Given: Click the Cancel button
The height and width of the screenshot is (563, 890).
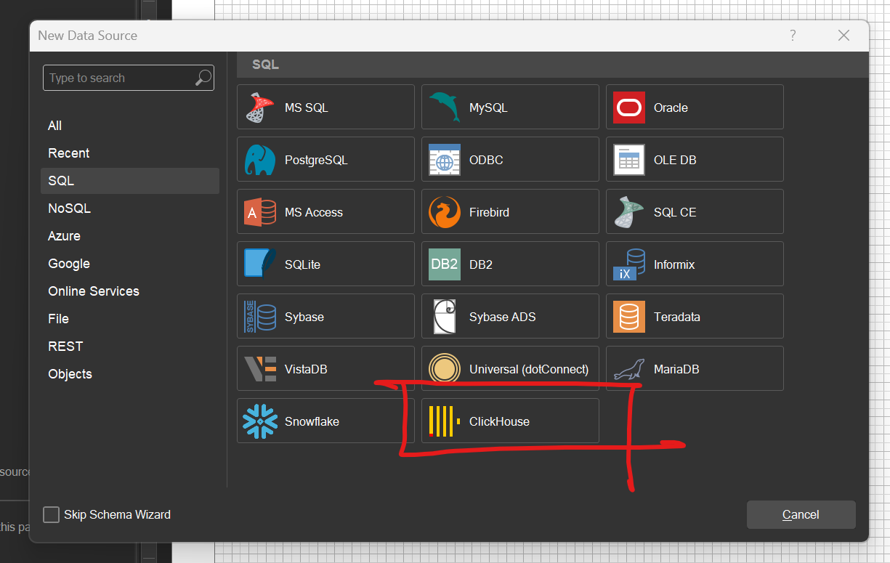Looking at the screenshot, I should (801, 514).
